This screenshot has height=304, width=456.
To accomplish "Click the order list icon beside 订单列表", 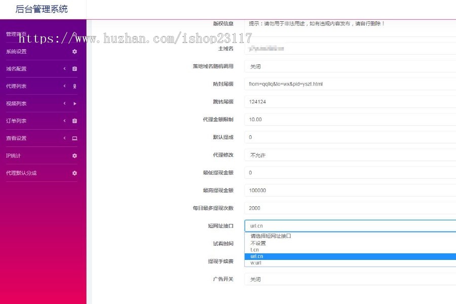I will (x=74, y=121).
